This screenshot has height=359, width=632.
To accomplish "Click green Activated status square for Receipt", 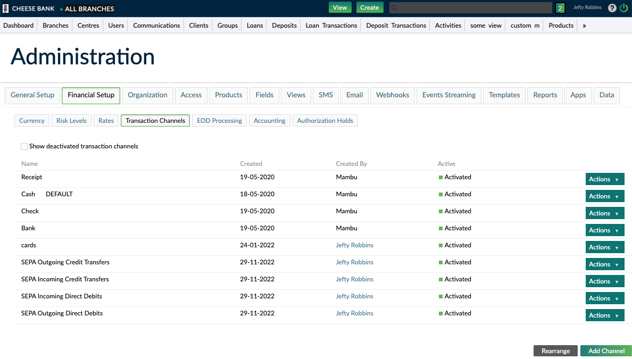I will (x=440, y=177).
